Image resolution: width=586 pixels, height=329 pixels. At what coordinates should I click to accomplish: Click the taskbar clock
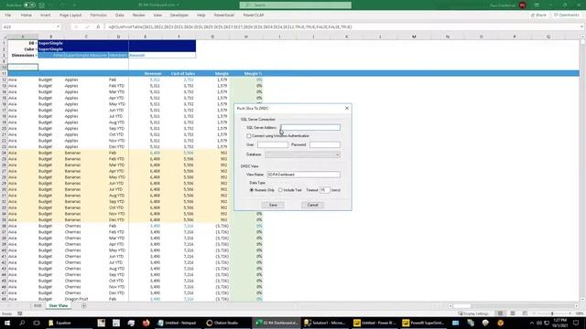560,323
